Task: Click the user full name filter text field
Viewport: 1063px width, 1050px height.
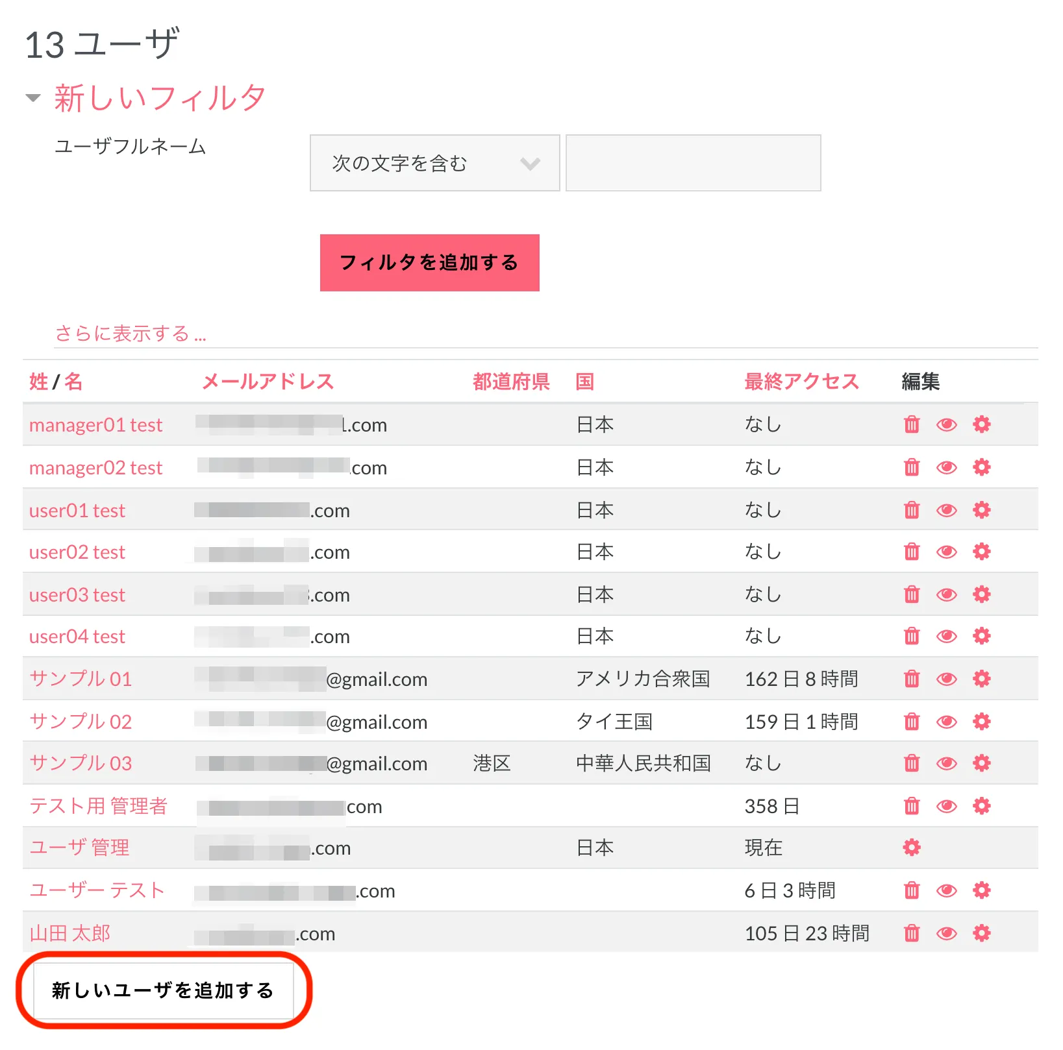Action: tap(693, 164)
